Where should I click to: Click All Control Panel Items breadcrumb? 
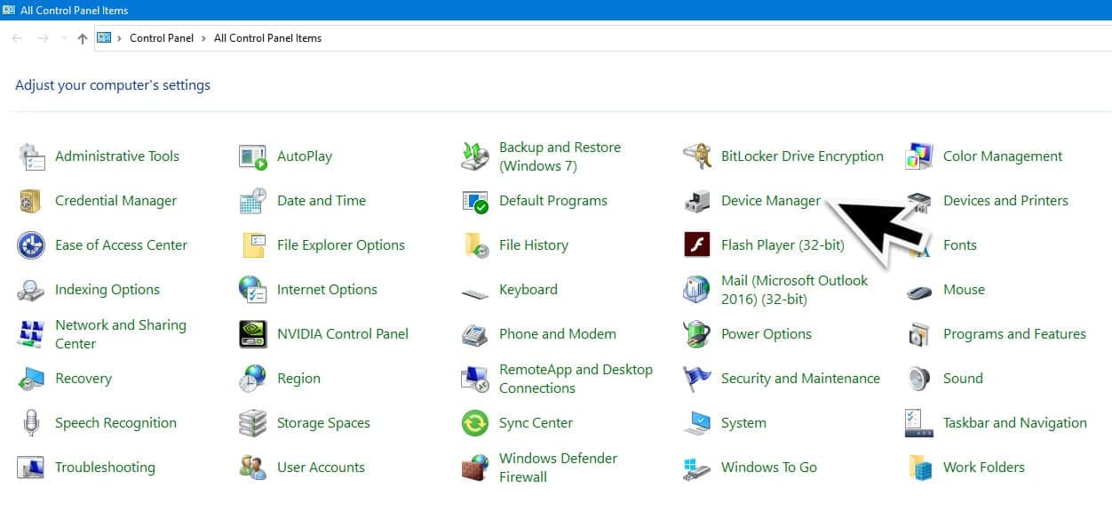(267, 38)
